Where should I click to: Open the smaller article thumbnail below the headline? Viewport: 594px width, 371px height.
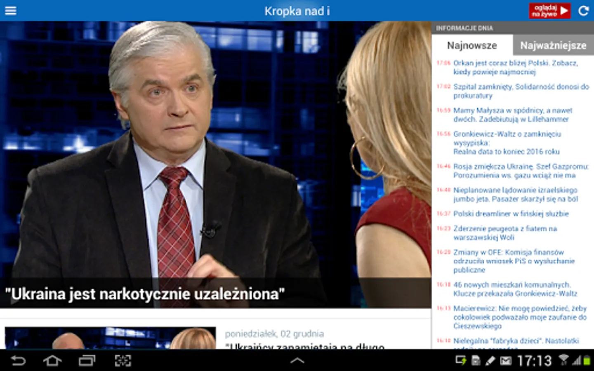(110, 338)
